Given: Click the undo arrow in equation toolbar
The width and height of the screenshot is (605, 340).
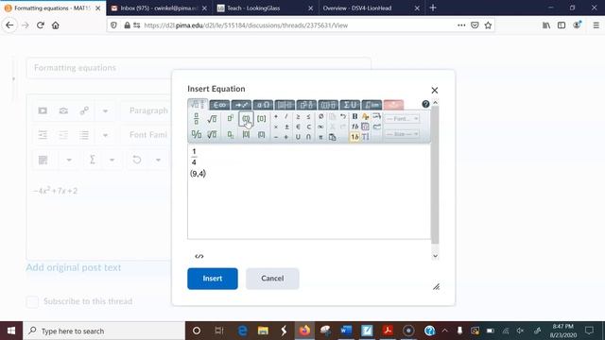Looking at the screenshot, I should tap(343, 116).
